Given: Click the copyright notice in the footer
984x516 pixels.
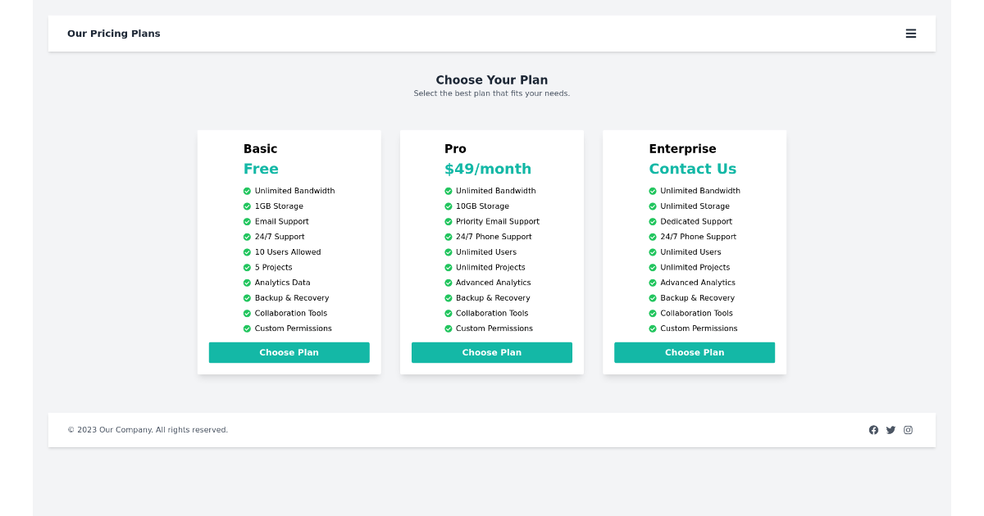Looking at the screenshot, I should pos(148,429).
